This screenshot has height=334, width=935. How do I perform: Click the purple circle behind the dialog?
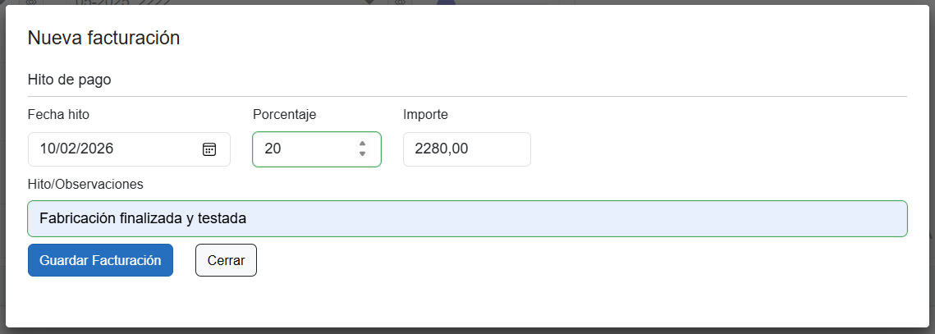[x=446, y=2]
